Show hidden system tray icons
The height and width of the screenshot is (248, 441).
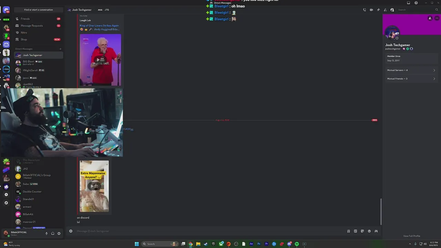(x=410, y=244)
